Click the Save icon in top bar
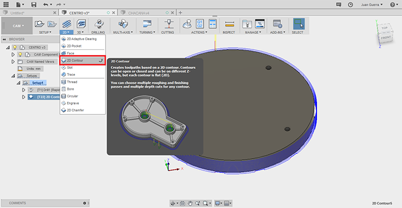The height and width of the screenshot is (208, 402). pos(33,5)
